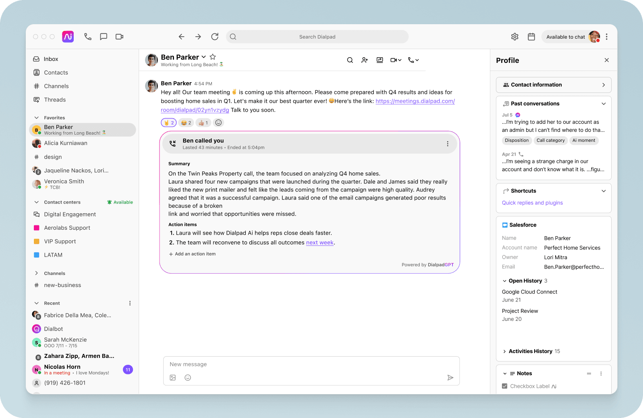This screenshot has height=418, width=643.
Task: Click the Search Dialpad field
Action: (x=317, y=37)
